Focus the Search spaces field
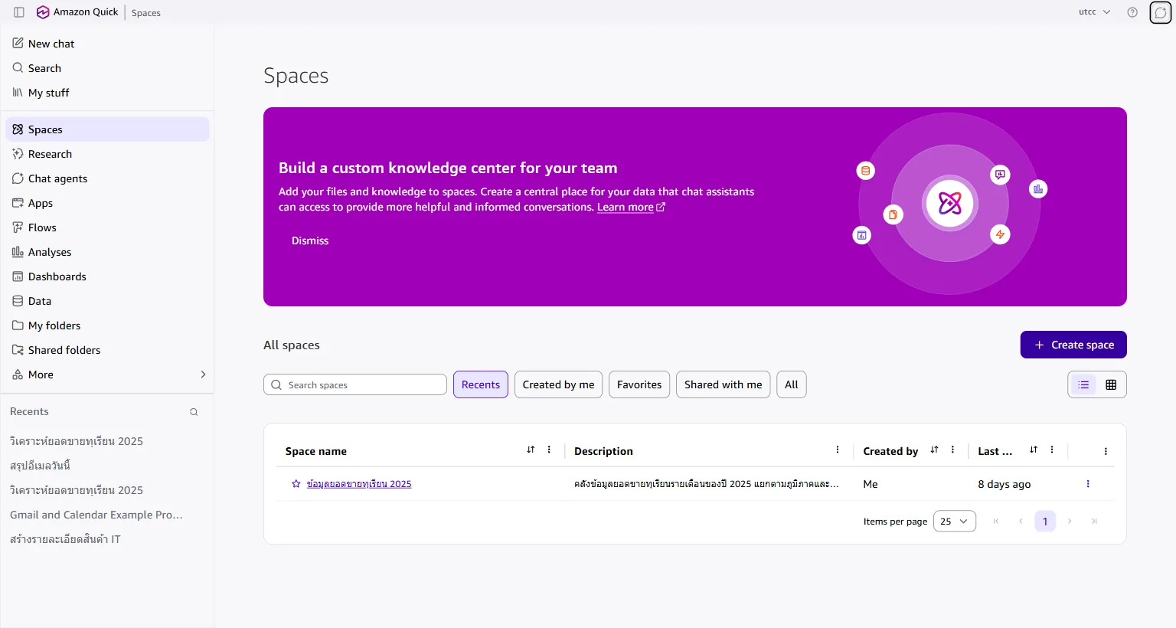This screenshot has height=628, width=1176. tap(355, 384)
